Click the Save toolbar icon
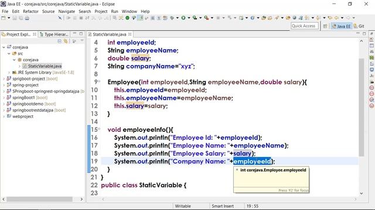The width and height of the screenshot is (375, 210). [x=15, y=18]
